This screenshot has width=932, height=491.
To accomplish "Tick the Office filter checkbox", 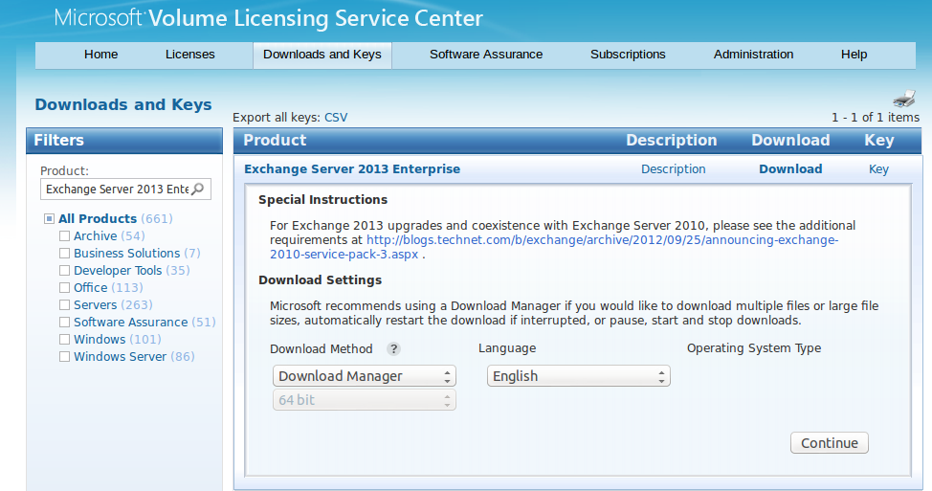I will (64, 288).
